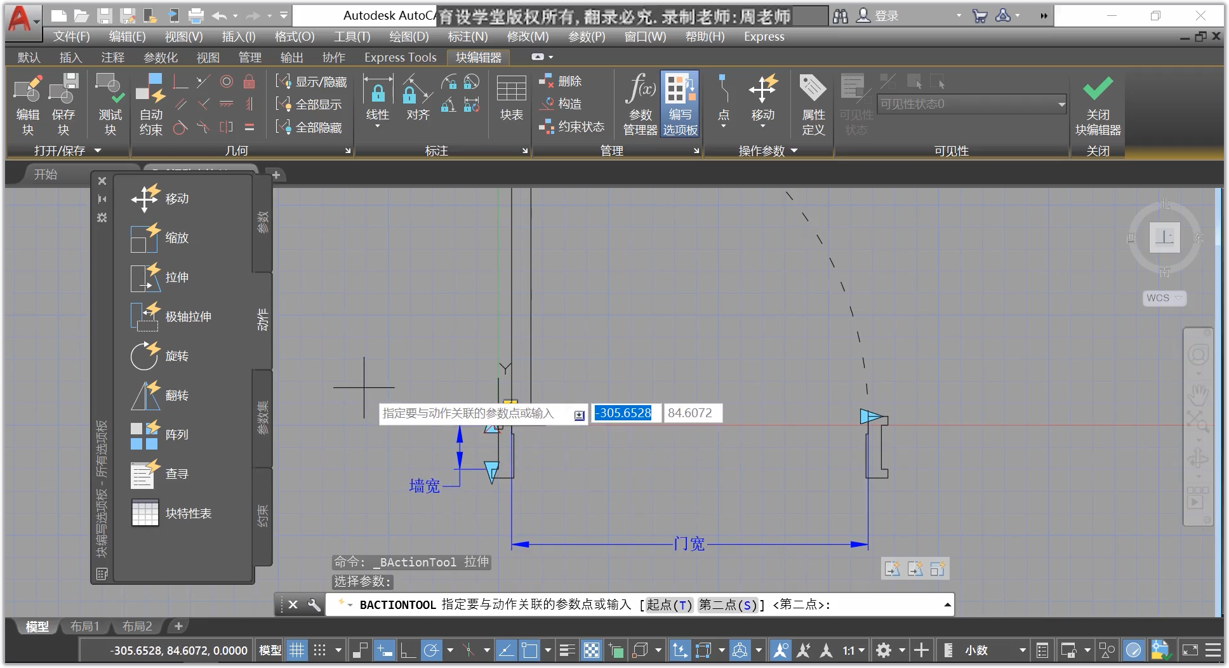
Task: Expand the Action Parameters (操作参数) panel
Action: (x=768, y=150)
